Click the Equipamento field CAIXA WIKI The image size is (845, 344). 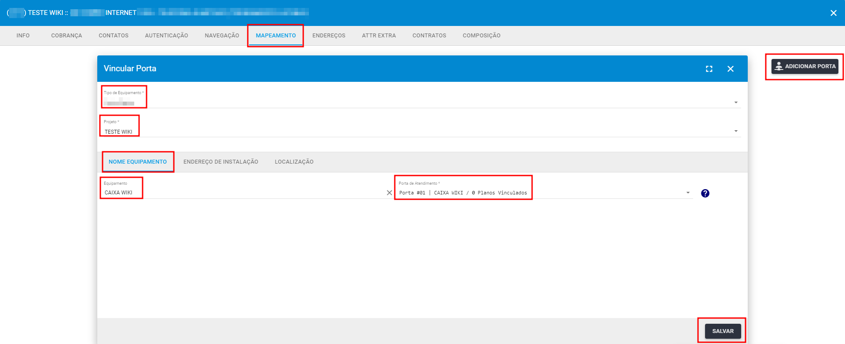(244, 193)
